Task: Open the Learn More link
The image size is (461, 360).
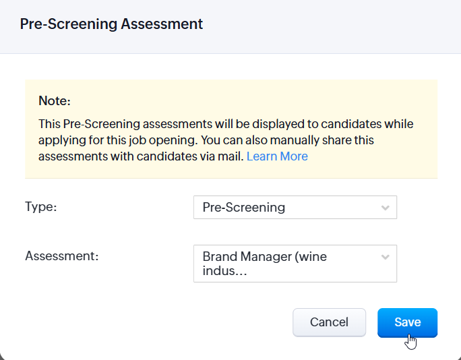Action: [x=277, y=156]
